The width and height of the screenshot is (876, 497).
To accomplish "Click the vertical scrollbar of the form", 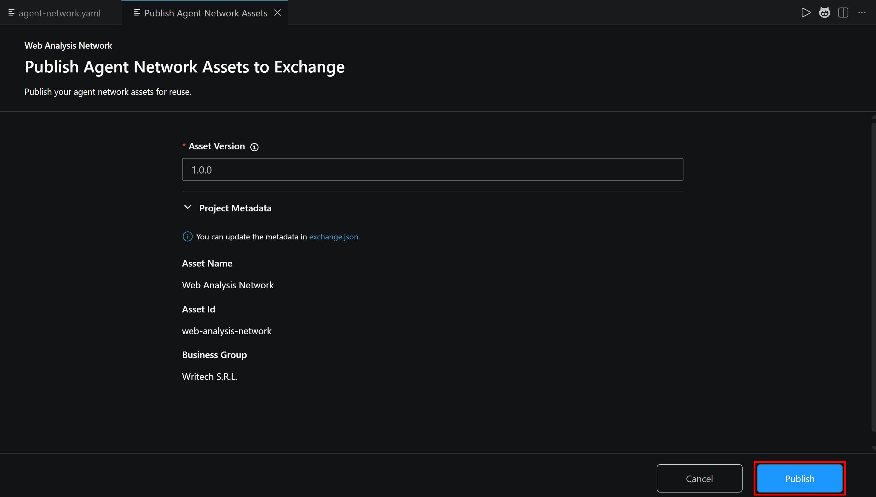I will pos(873,277).
